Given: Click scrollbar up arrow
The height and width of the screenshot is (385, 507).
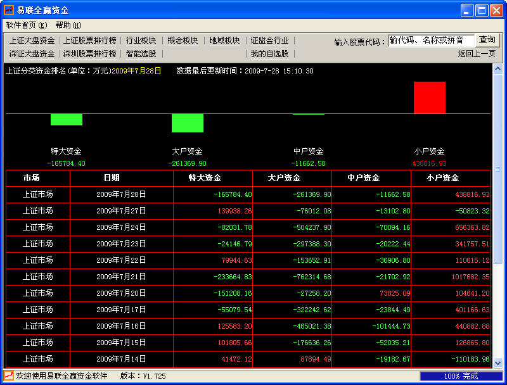Looking at the screenshot, I should pos(497,68).
